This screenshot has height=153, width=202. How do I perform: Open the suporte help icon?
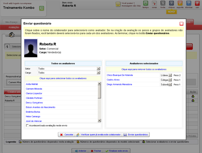click(x=180, y=3)
